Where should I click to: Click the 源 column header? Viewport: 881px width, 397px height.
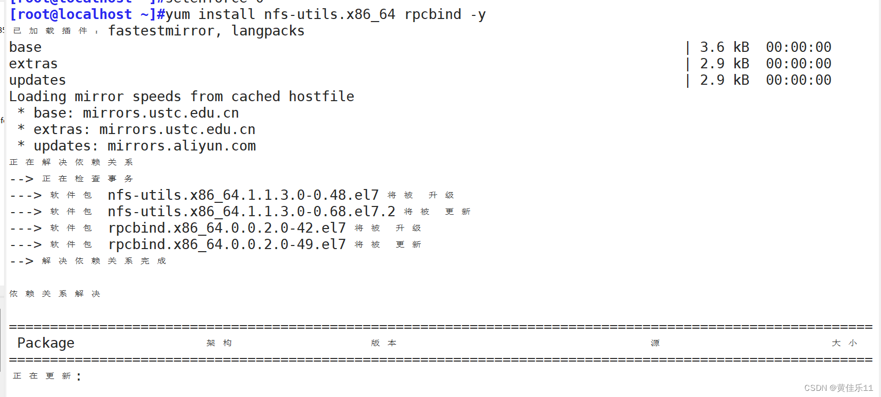point(655,343)
